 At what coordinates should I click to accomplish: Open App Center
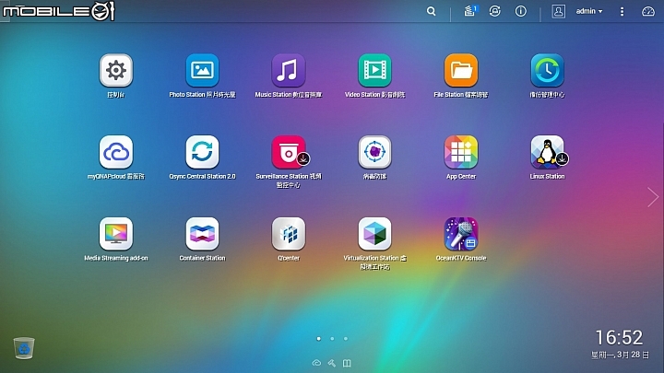pyautogui.click(x=461, y=152)
